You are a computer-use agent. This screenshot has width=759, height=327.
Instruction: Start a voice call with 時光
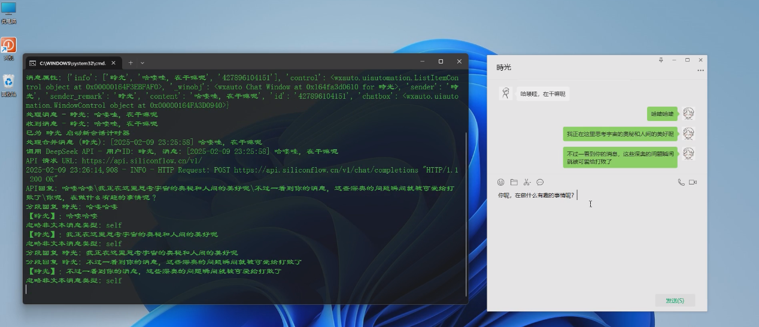click(681, 182)
